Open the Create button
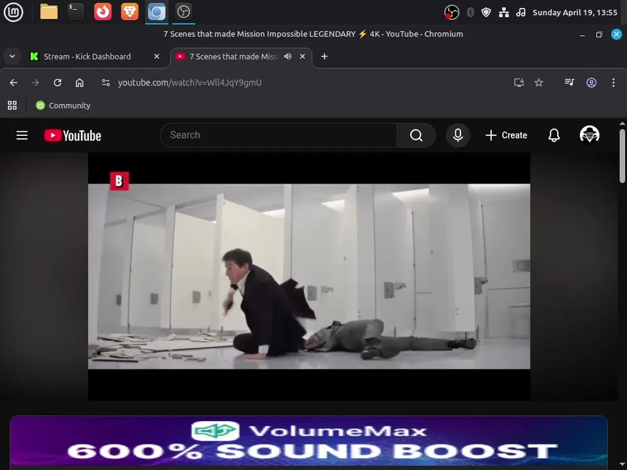The image size is (627, 470). (x=506, y=135)
